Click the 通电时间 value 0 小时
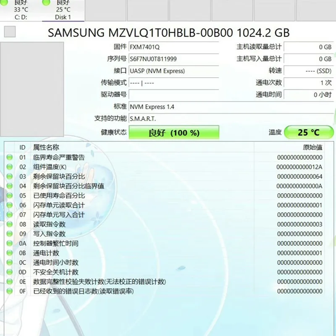 click(309, 95)
